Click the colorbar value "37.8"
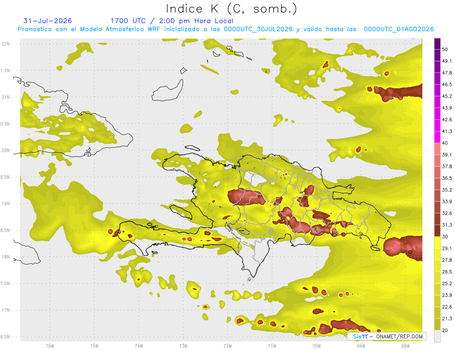The width and height of the screenshot is (455, 351). click(447, 167)
